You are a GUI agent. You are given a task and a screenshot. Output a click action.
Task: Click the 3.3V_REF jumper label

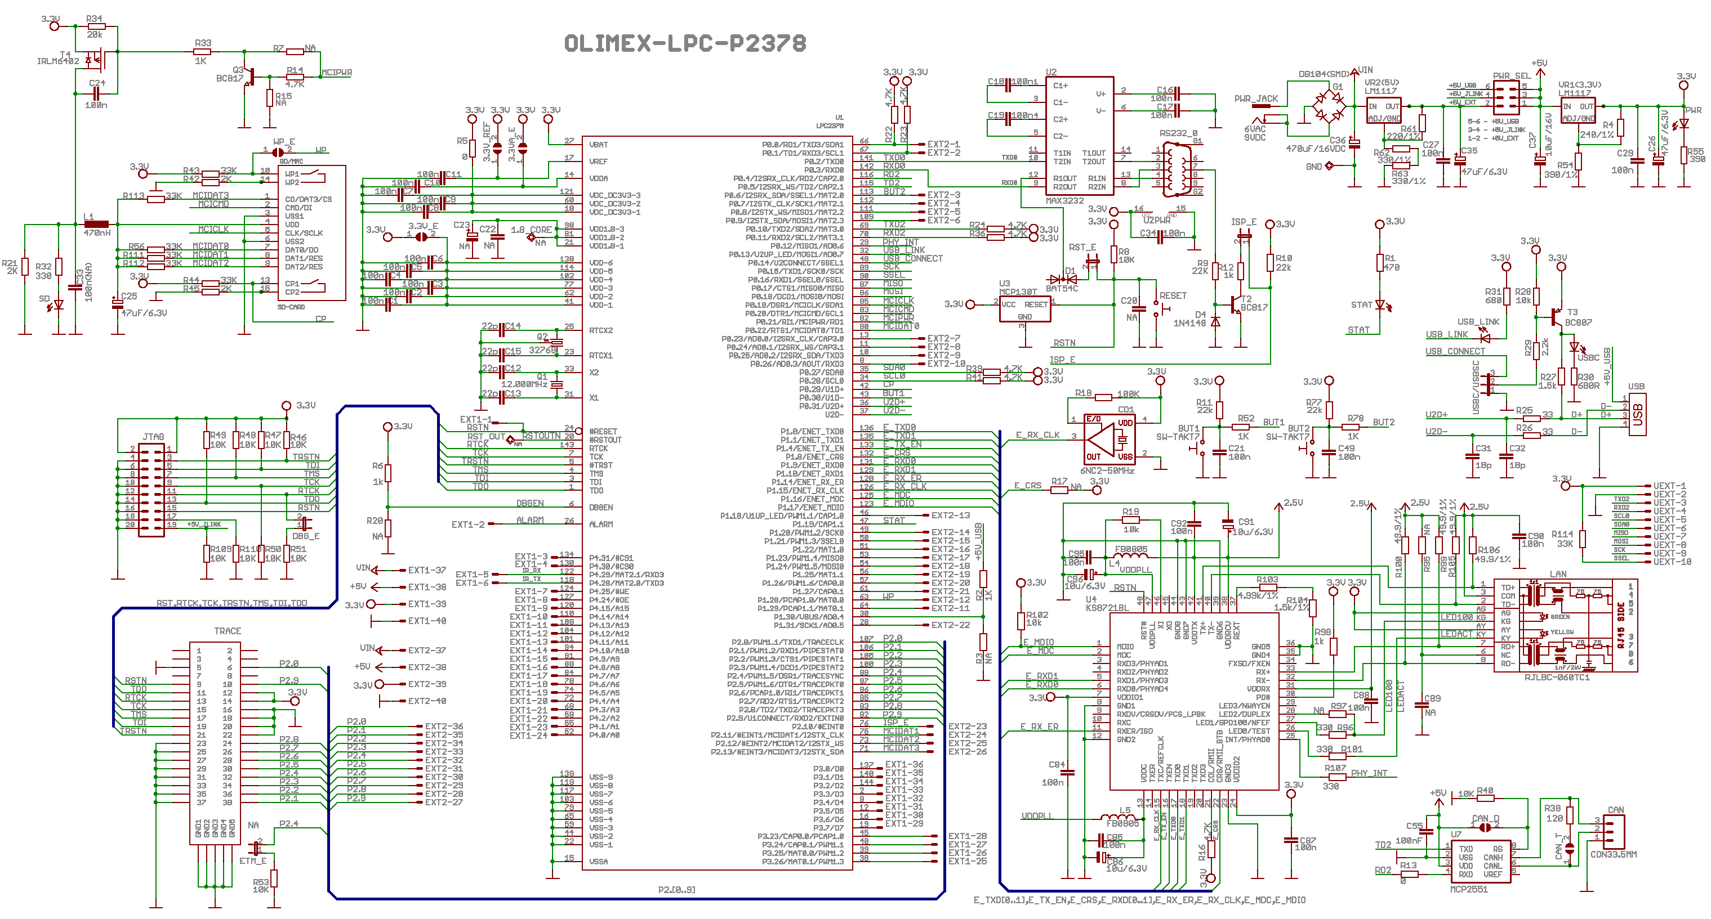[x=487, y=141]
